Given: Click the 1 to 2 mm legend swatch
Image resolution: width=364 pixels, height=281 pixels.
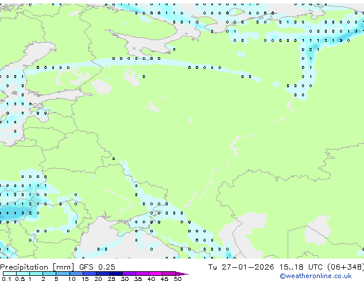Looking at the screenshot, I should tap(36, 274).
